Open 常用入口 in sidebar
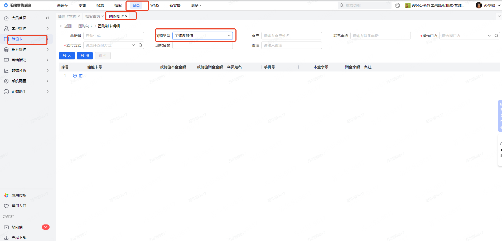Screen dimensions: 502x241 click(19, 206)
